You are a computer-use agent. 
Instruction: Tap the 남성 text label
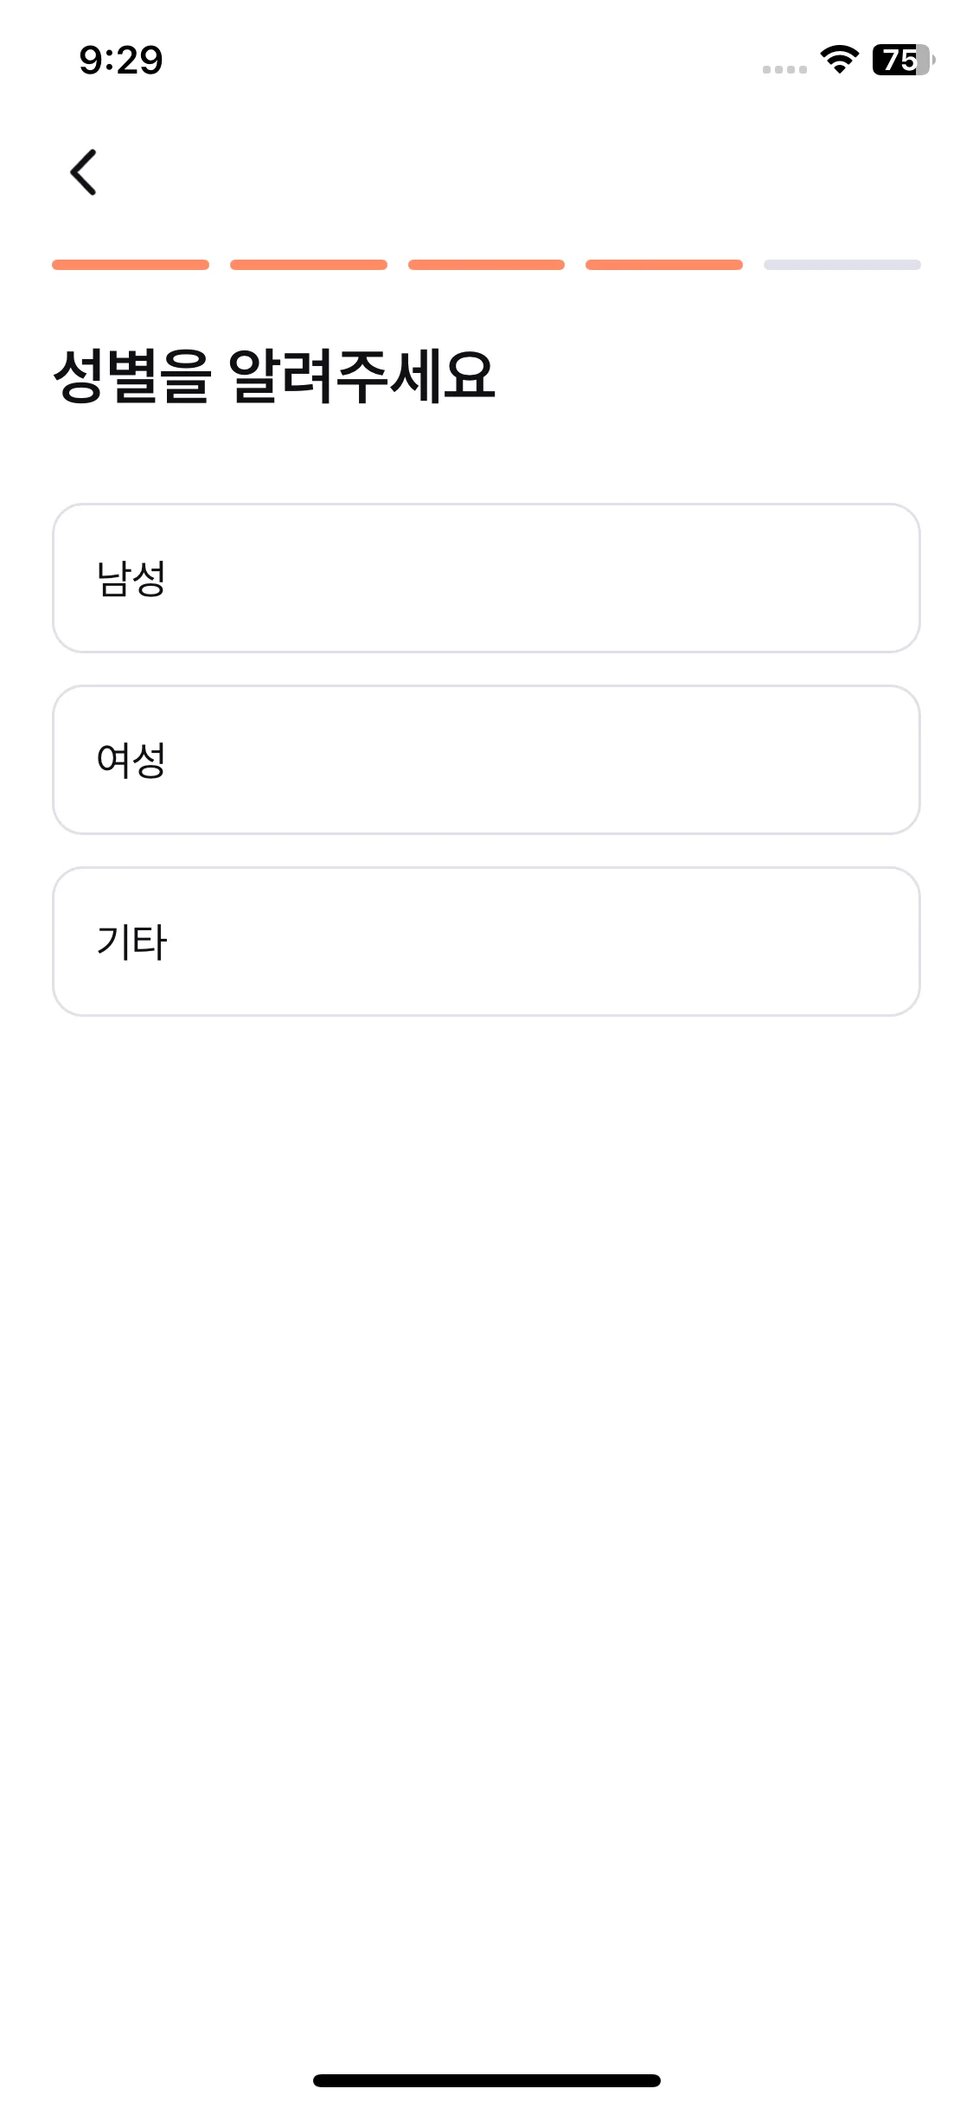(x=131, y=578)
